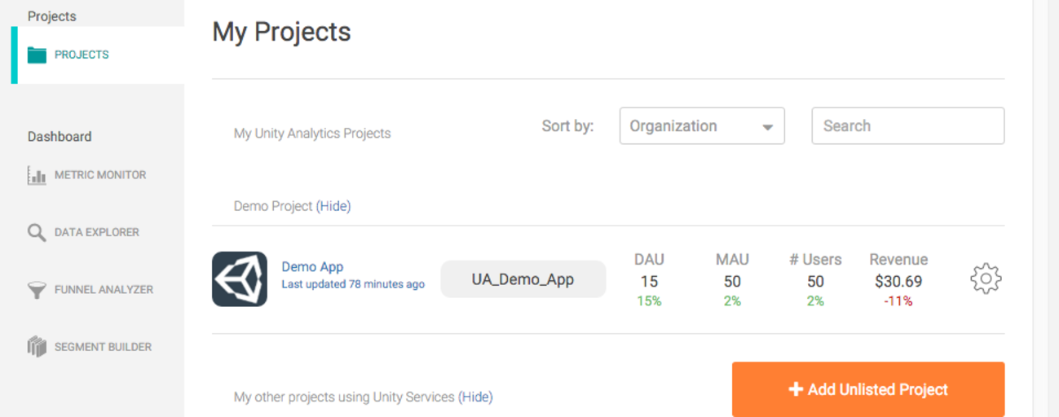Viewport: 1059px width, 417px height.
Task: Open Demo App settings gear
Action: 986,279
